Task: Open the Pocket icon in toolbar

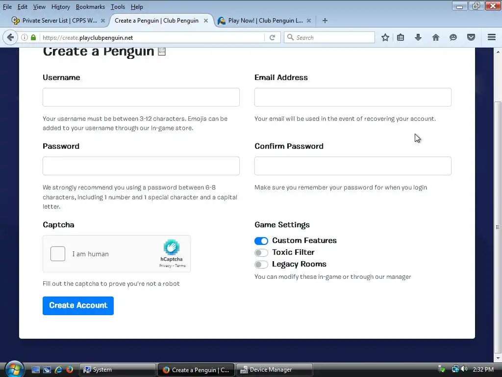Action: (471, 37)
